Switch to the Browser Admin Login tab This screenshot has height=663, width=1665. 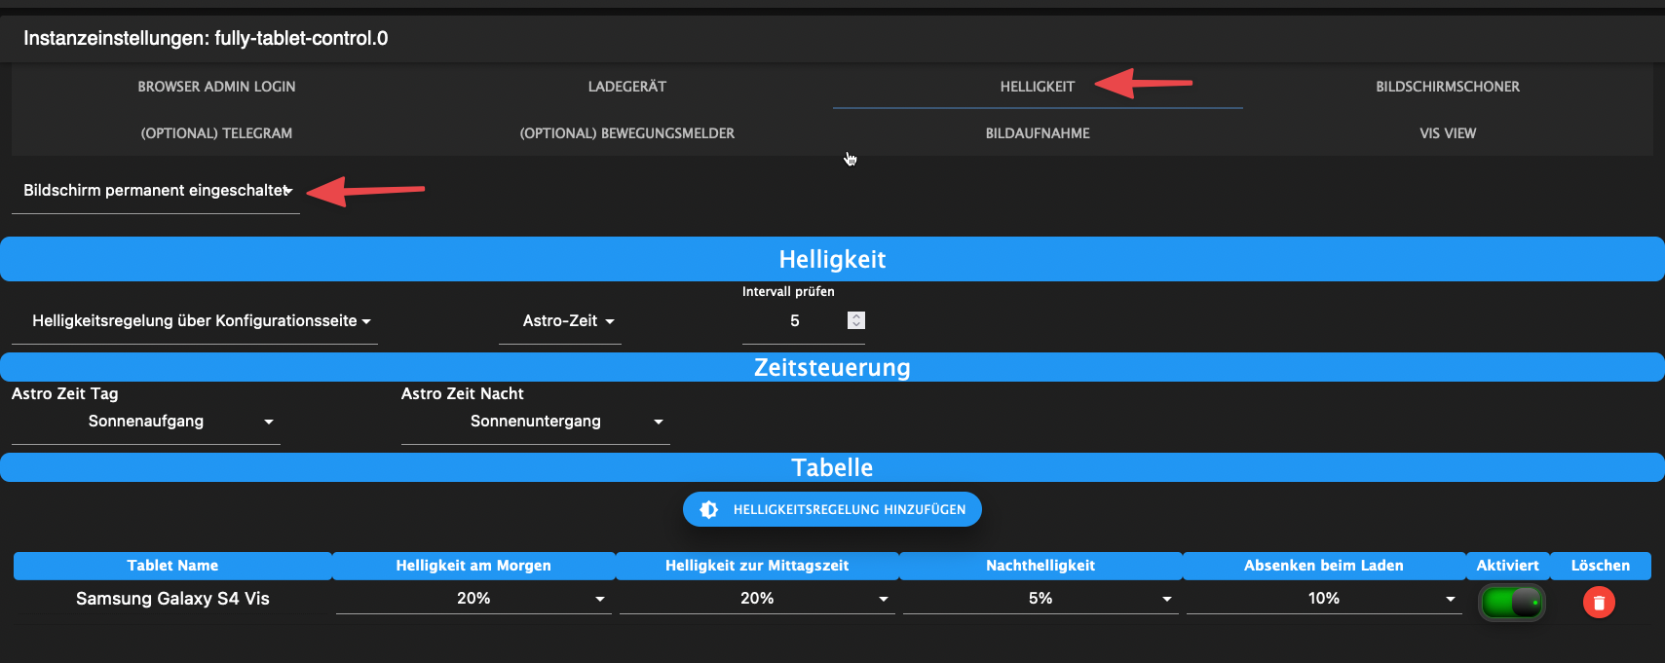(x=216, y=87)
